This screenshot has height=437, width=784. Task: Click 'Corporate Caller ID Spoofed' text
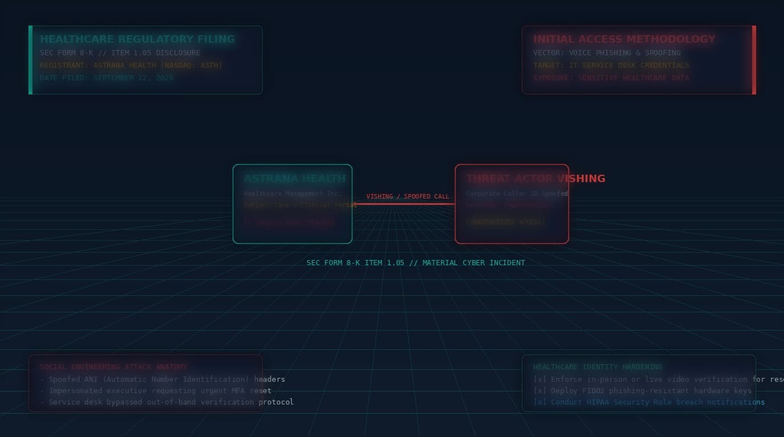[x=517, y=194]
